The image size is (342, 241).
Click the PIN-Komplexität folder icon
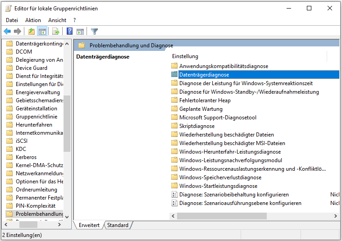[x=9, y=206]
